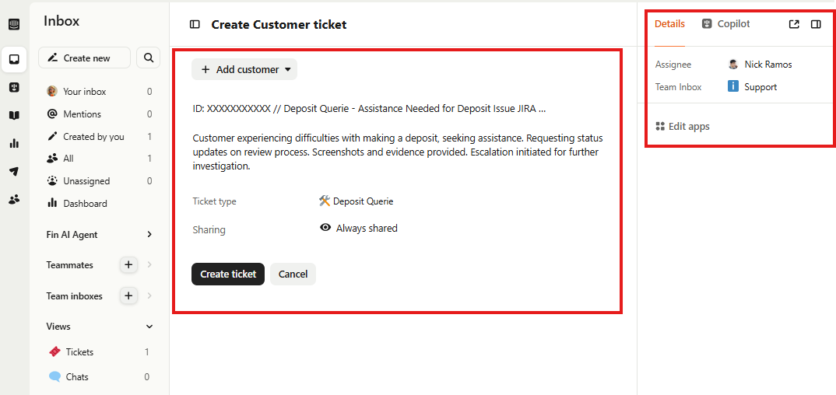Viewport: 836px width, 395px height.
Task: Switch to the Copilot tab
Action: (725, 24)
